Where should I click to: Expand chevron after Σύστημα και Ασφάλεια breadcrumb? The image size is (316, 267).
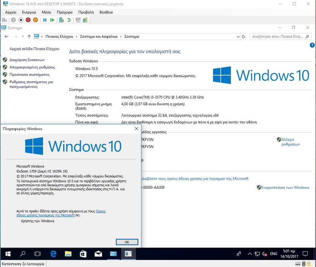[121, 37]
